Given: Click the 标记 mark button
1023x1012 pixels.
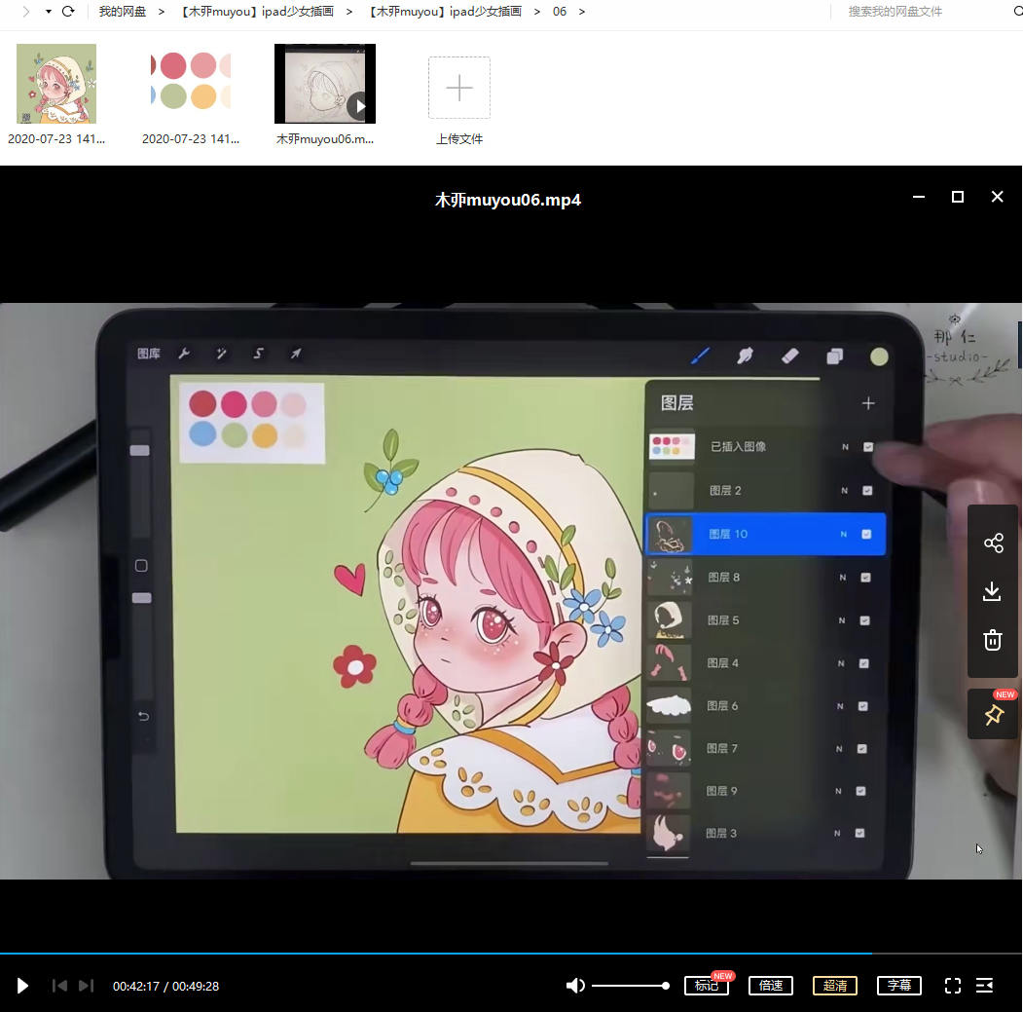Looking at the screenshot, I should (706, 986).
